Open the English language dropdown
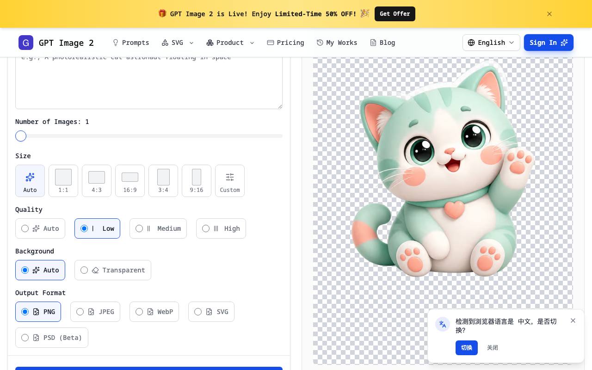 (x=491, y=43)
